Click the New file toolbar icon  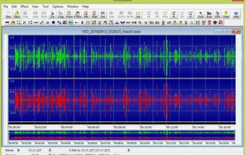click(x=9, y=15)
